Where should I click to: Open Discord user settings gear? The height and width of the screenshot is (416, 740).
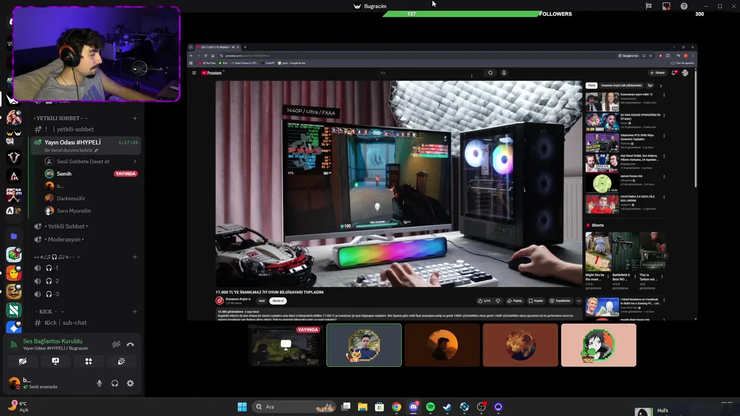[130, 383]
